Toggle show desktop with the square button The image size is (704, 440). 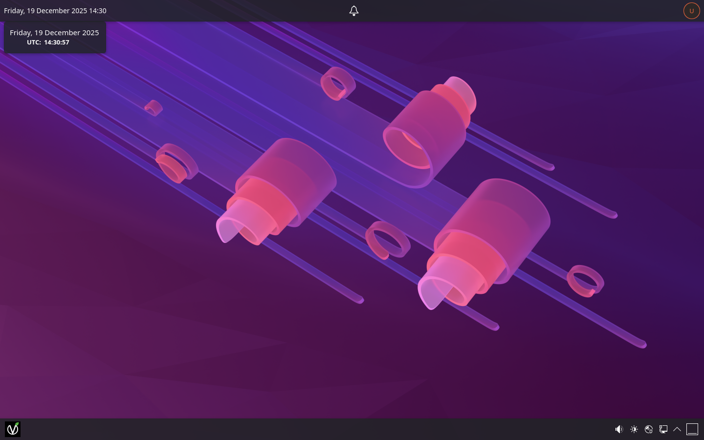(x=692, y=429)
